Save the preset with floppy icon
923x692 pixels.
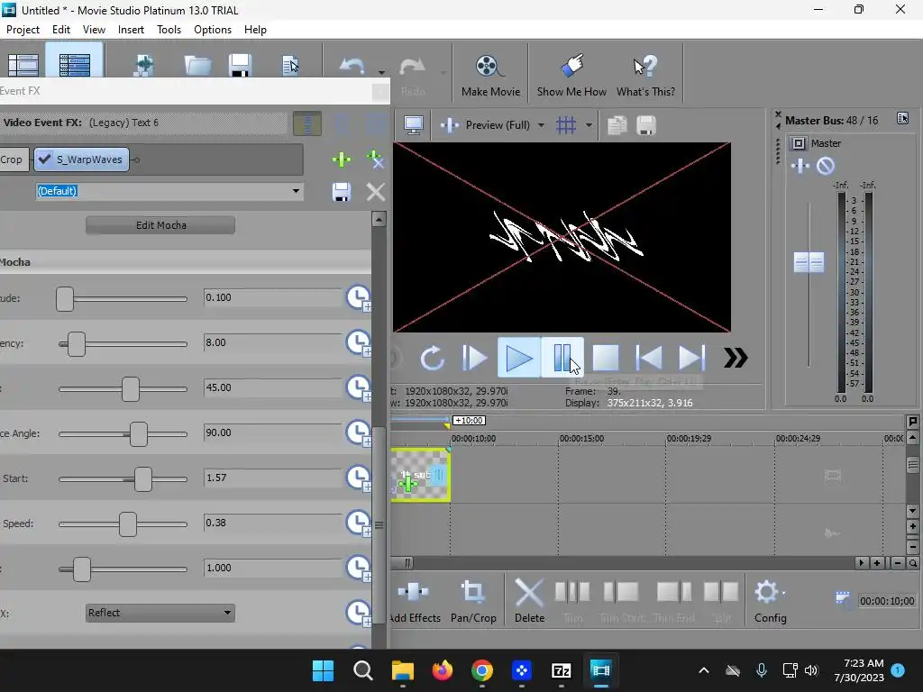342,192
